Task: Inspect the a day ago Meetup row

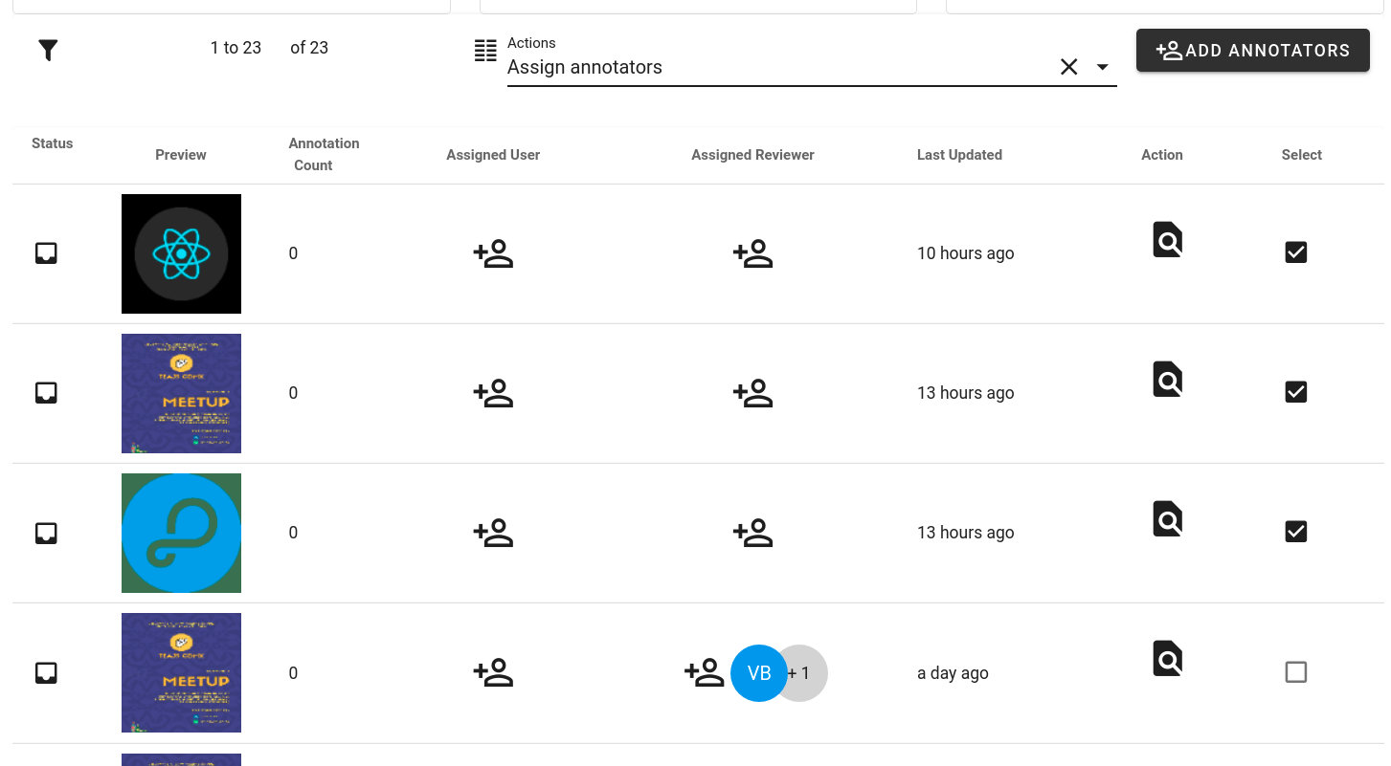Action: (x=1167, y=659)
